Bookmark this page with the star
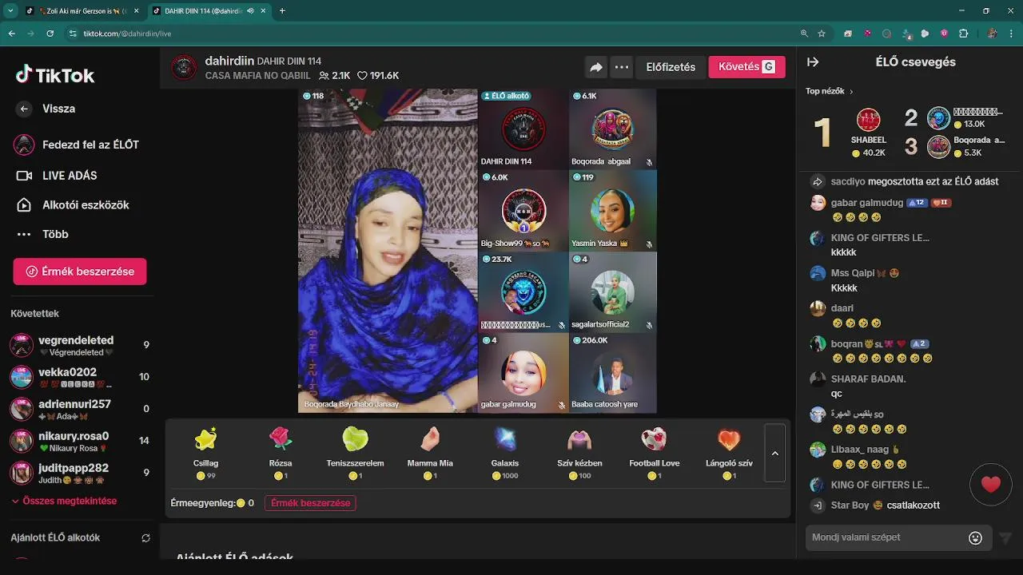Viewport: 1023px width, 575px height. point(822,34)
